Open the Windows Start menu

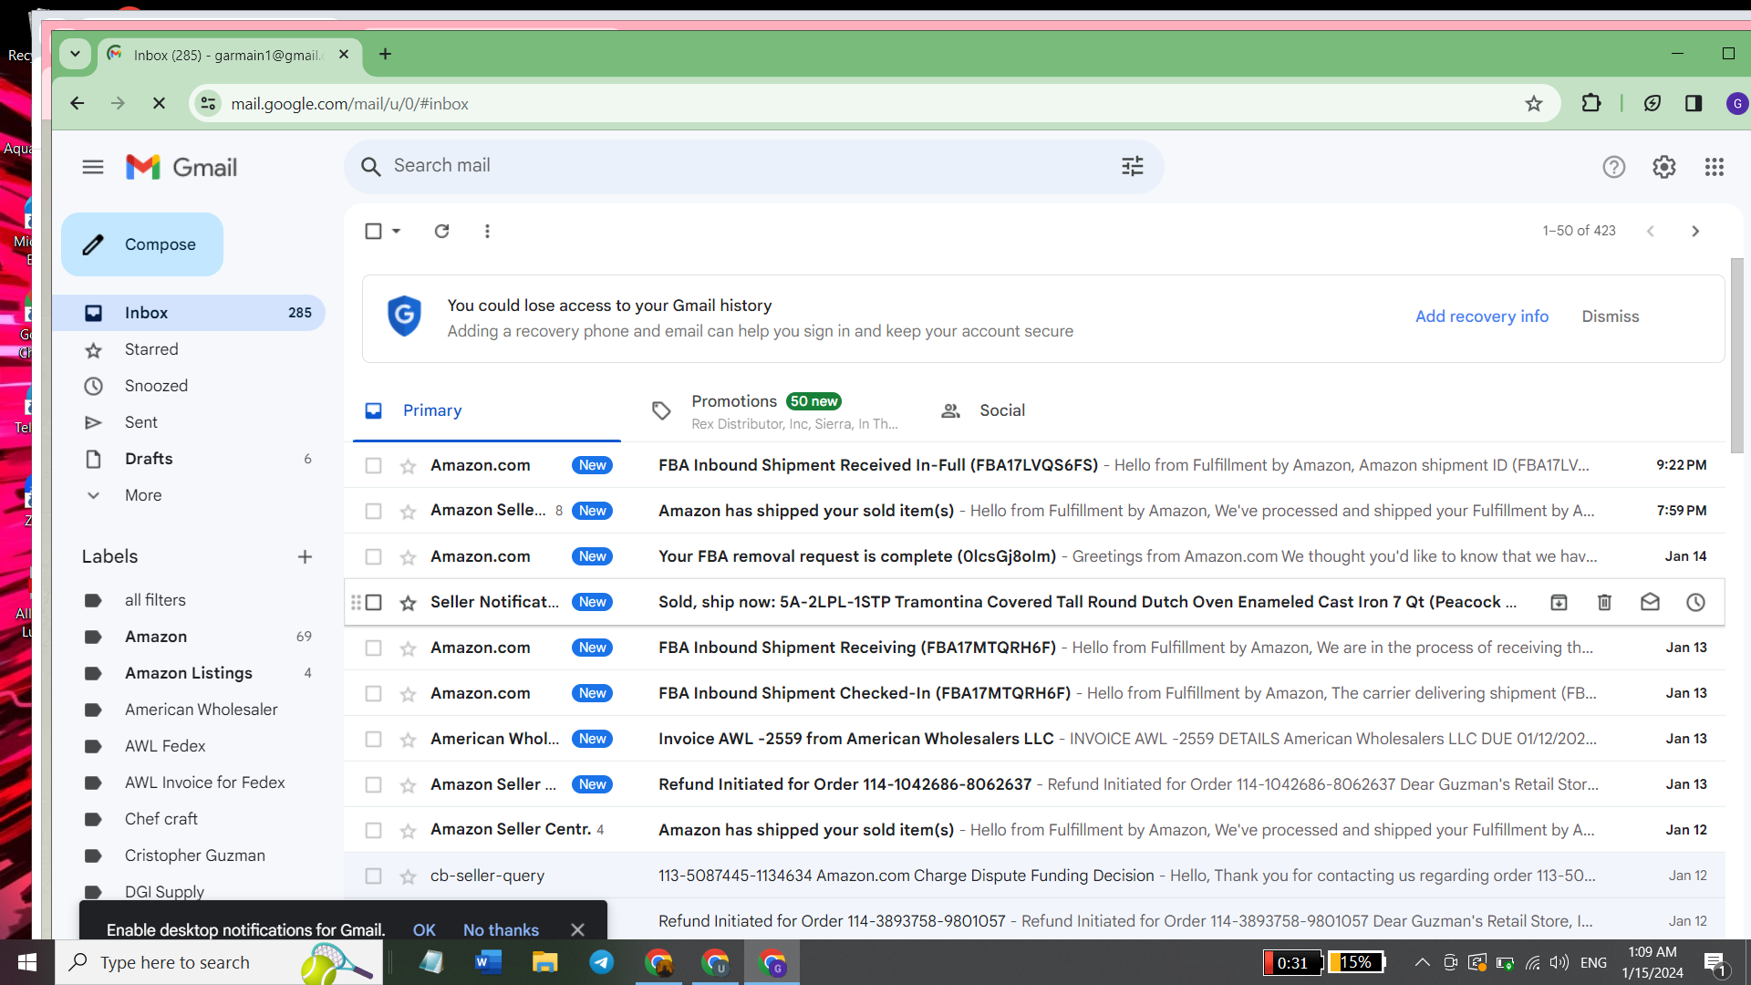coord(27,962)
